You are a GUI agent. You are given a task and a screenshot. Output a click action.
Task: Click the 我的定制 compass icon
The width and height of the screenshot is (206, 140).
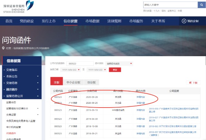(x=184, y=21)
